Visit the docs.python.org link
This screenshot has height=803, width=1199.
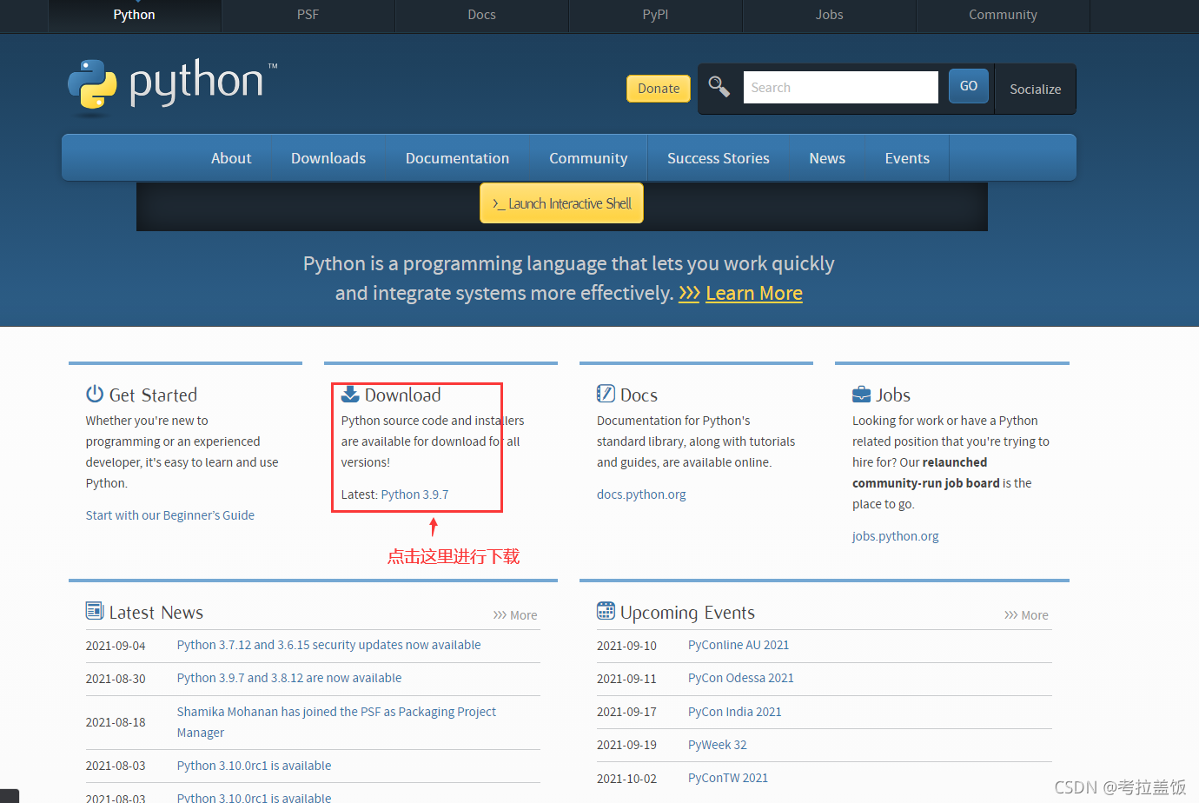641,494
